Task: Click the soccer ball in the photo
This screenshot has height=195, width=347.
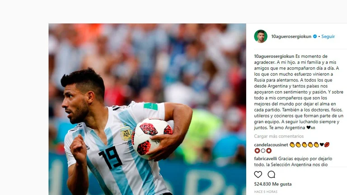Action: (152, 139)
